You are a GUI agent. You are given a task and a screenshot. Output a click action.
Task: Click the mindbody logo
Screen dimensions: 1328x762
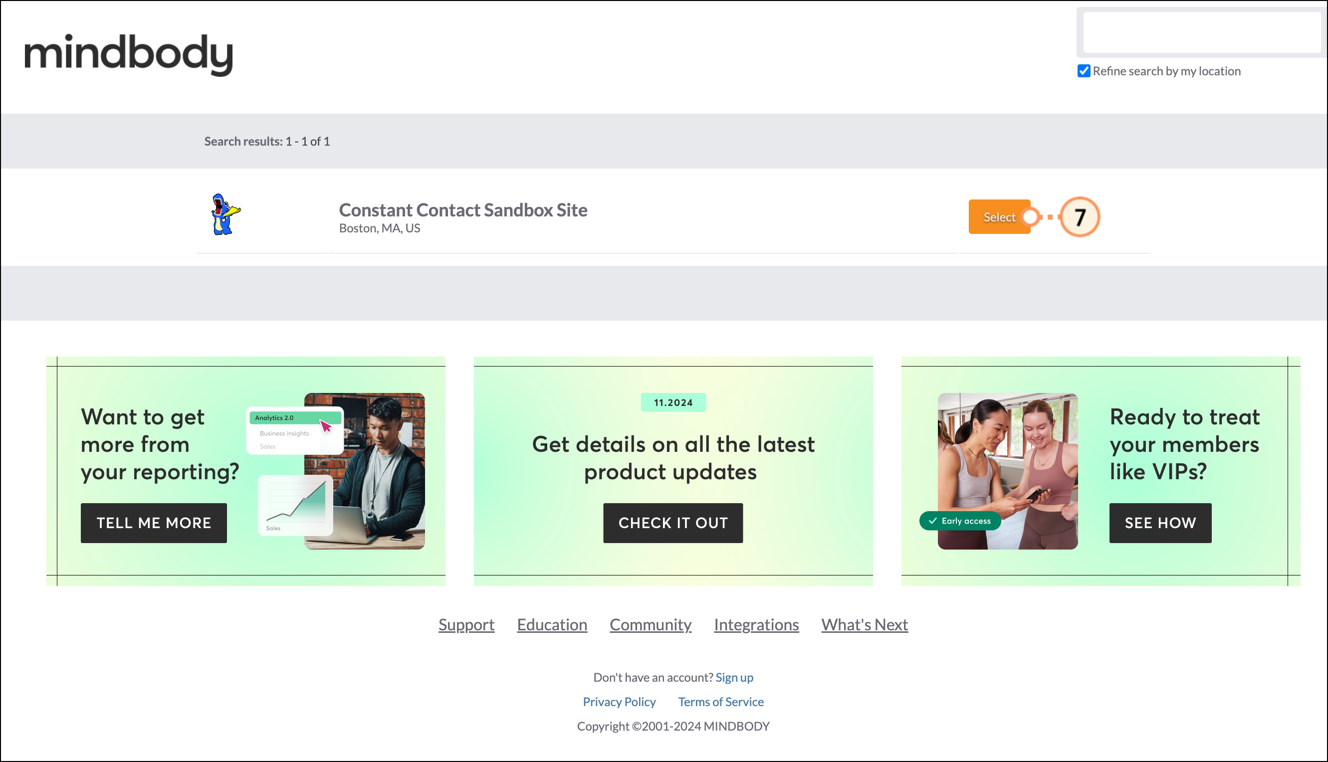coord(128,54)
